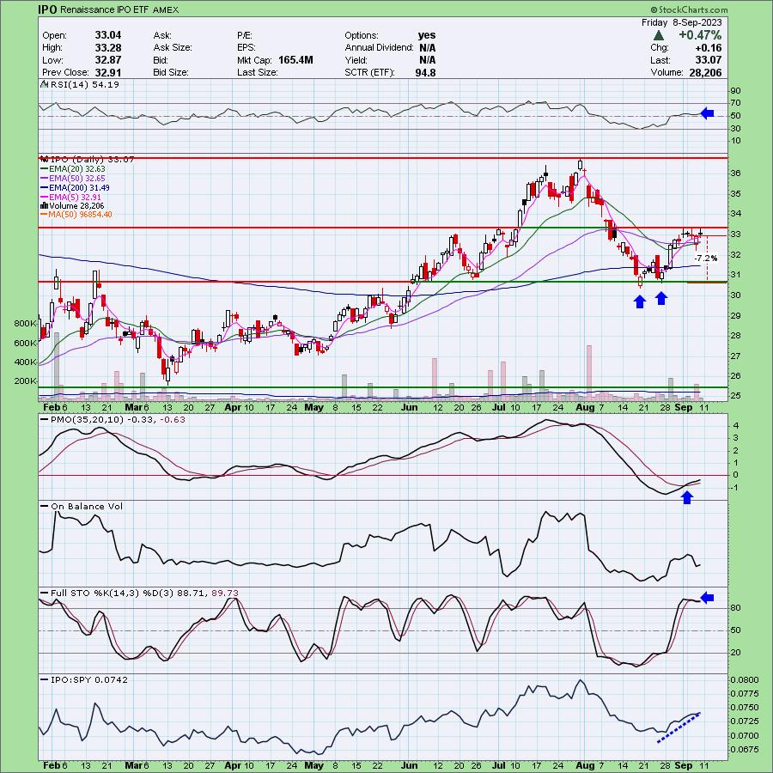
Task: Select the N/A beside Annual Dividend
Action: [x=428, y=47]
